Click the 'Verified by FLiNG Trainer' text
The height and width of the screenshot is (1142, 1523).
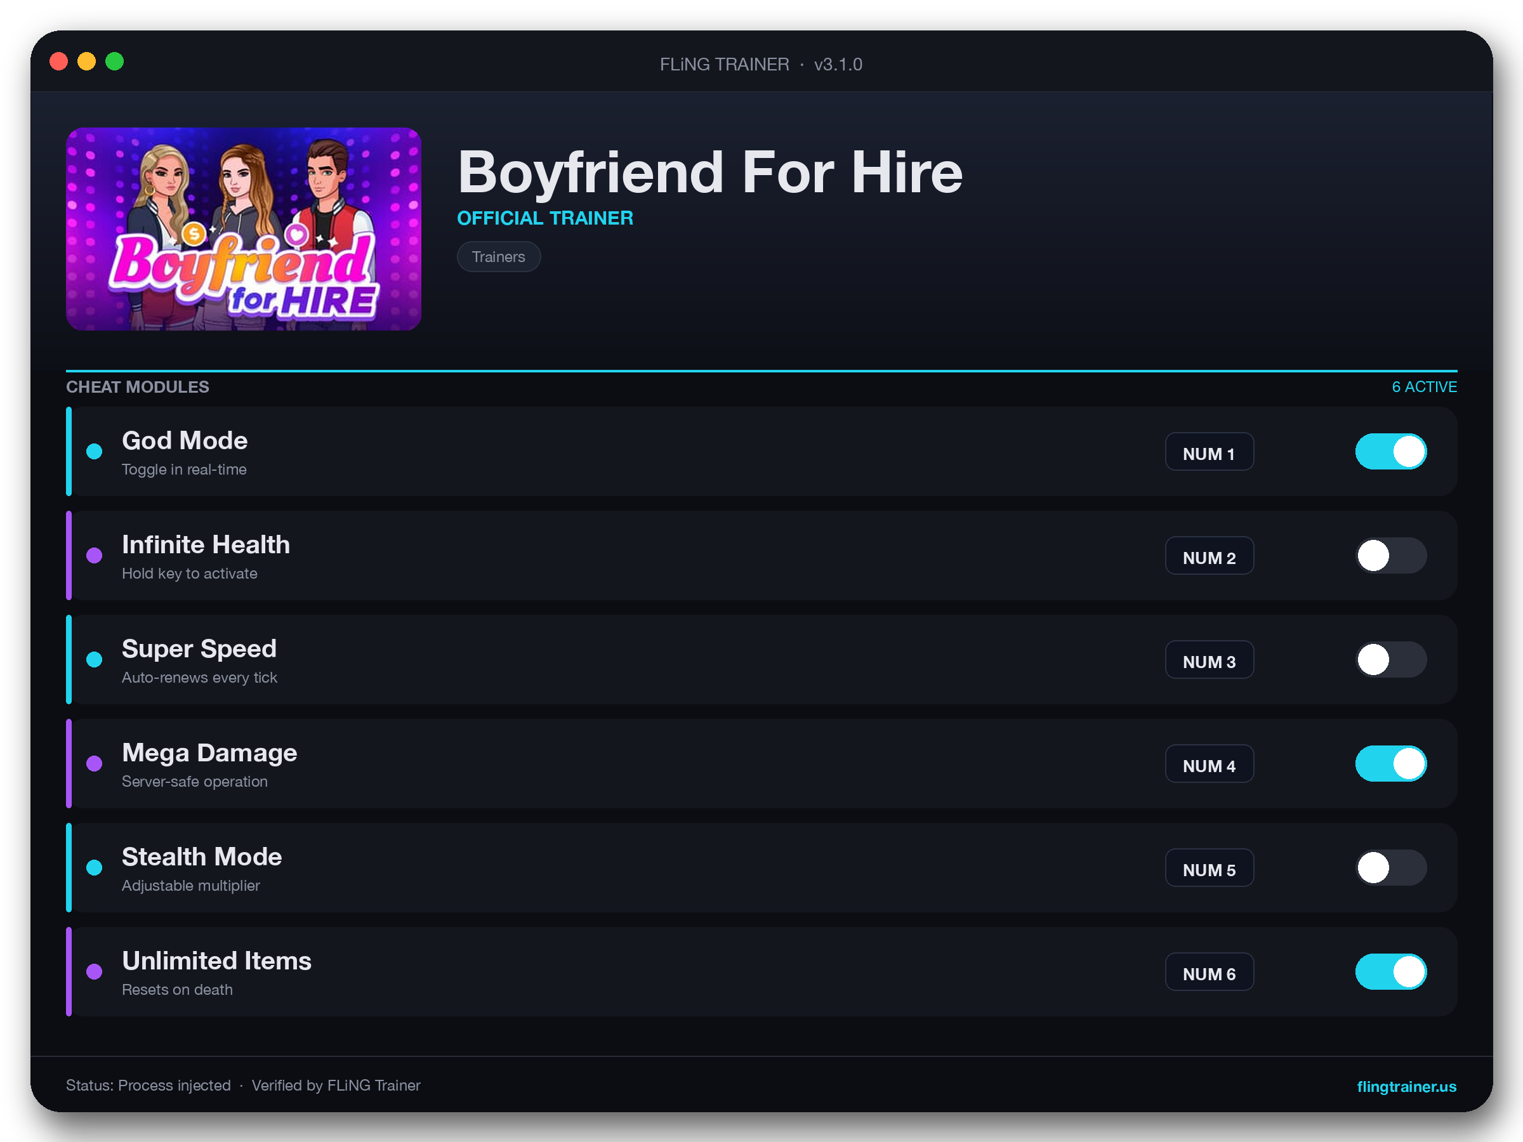(x=336, y=1086)
